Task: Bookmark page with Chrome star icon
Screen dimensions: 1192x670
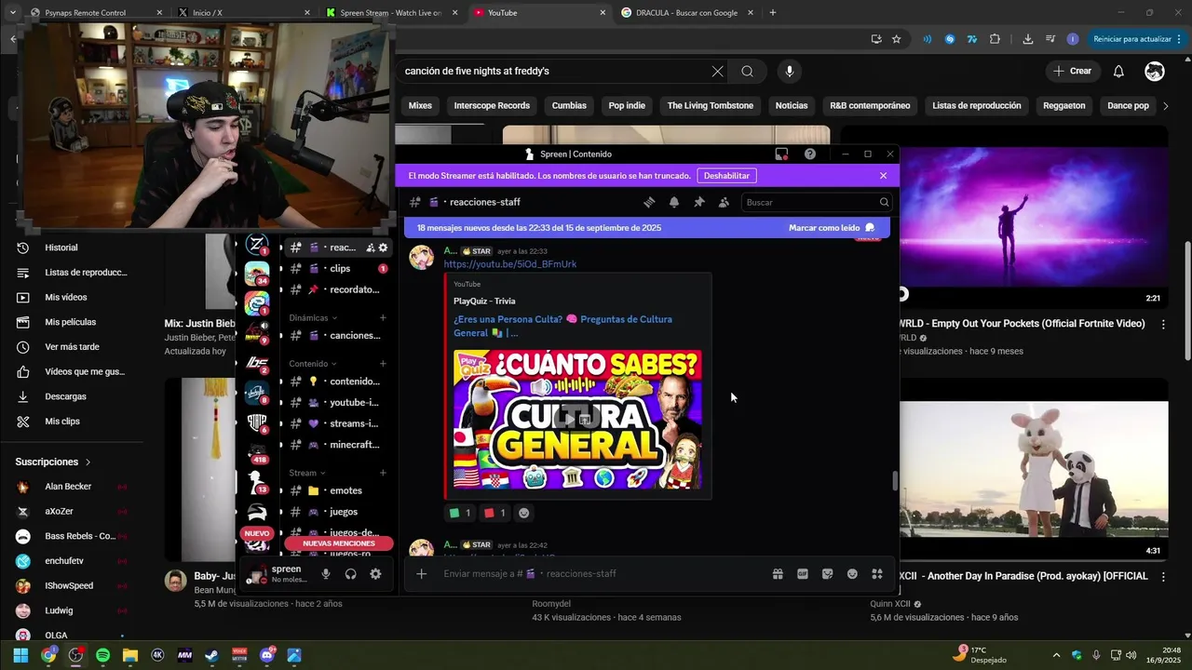Action: click(x=896, y=39)
